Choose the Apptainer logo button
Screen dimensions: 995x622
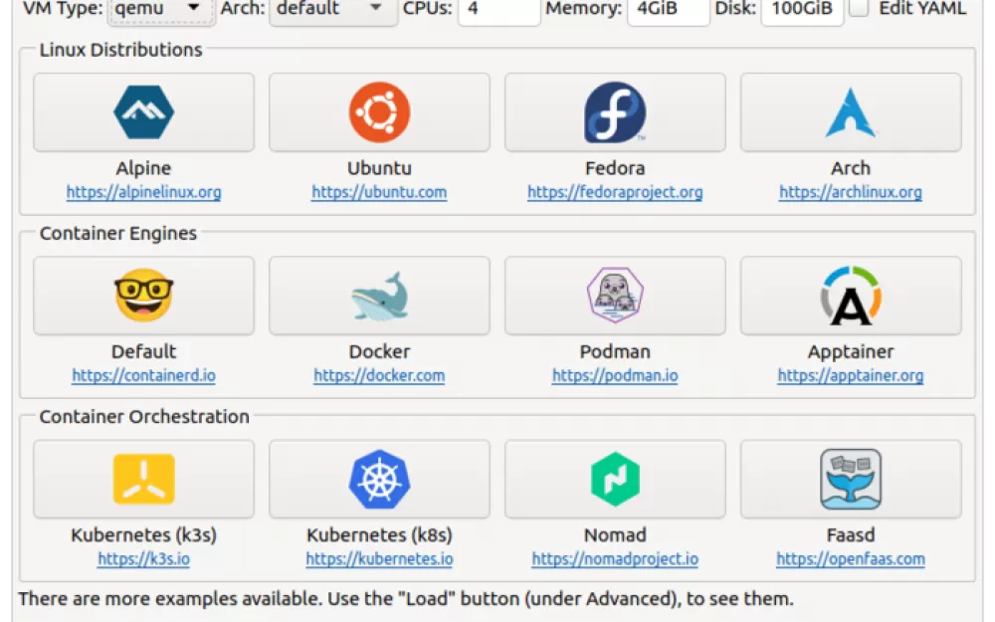pyautogui.click(x=851, y=296)
